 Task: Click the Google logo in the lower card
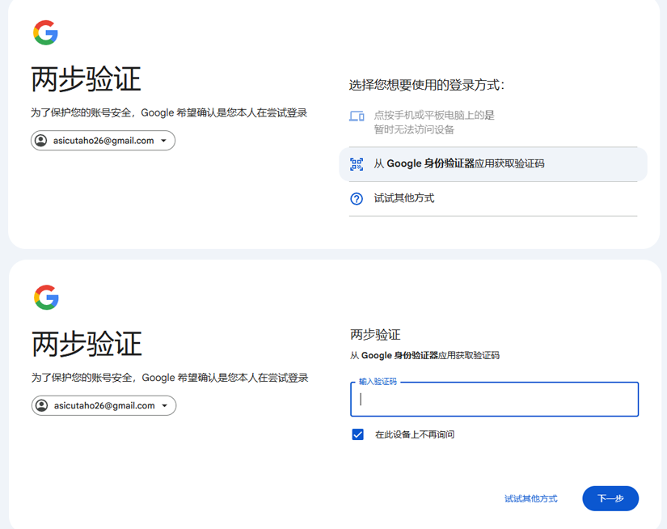(46, 297)
